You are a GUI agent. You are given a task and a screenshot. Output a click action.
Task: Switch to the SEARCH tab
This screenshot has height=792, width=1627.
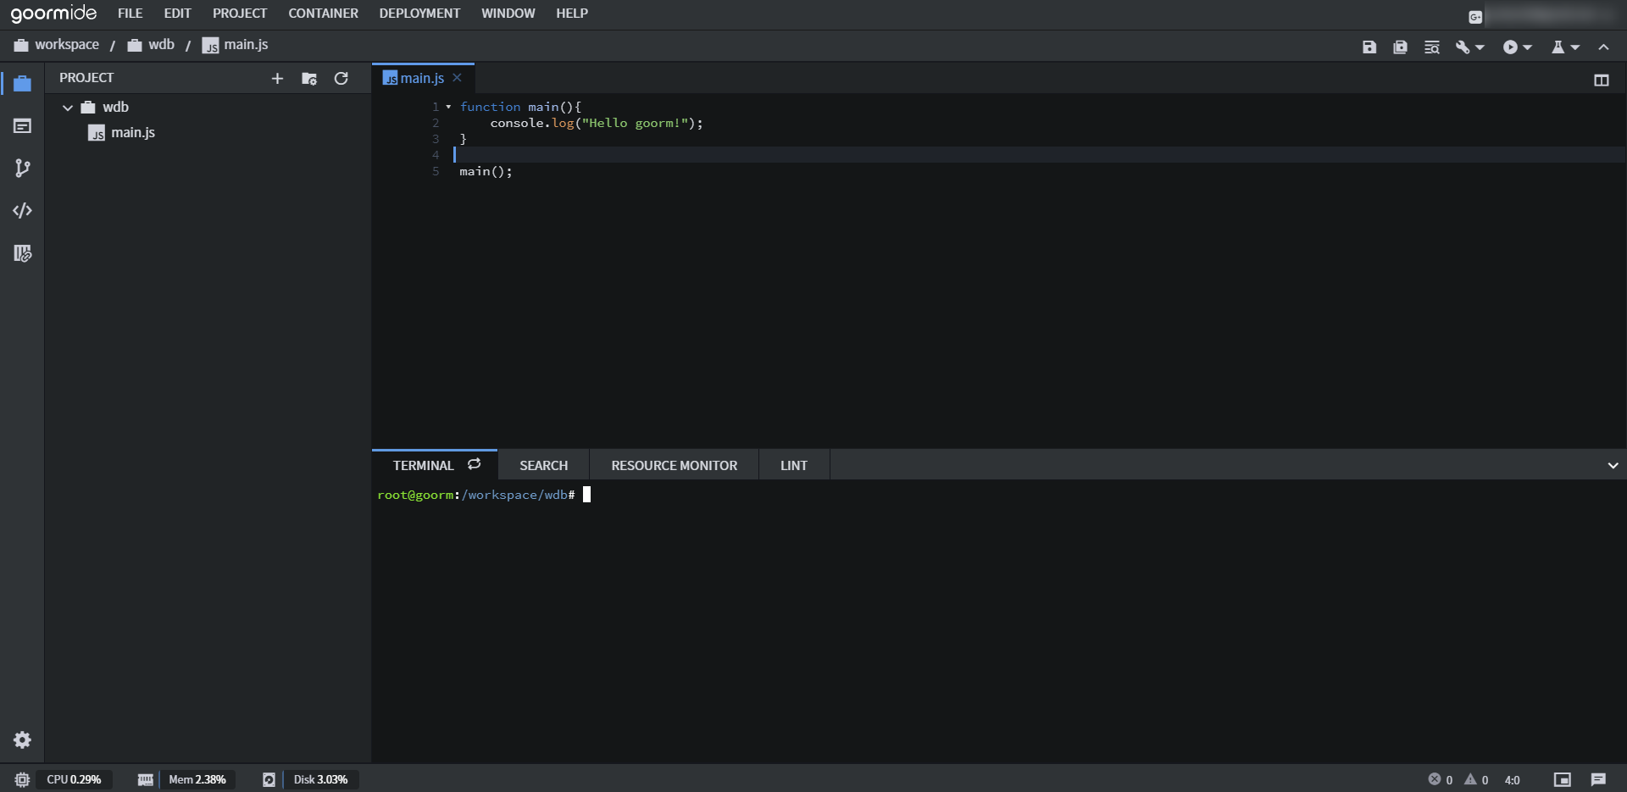point(544,466)
